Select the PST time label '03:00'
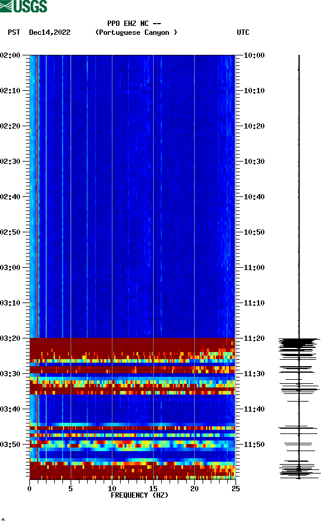325x526 pixels. 11,268
